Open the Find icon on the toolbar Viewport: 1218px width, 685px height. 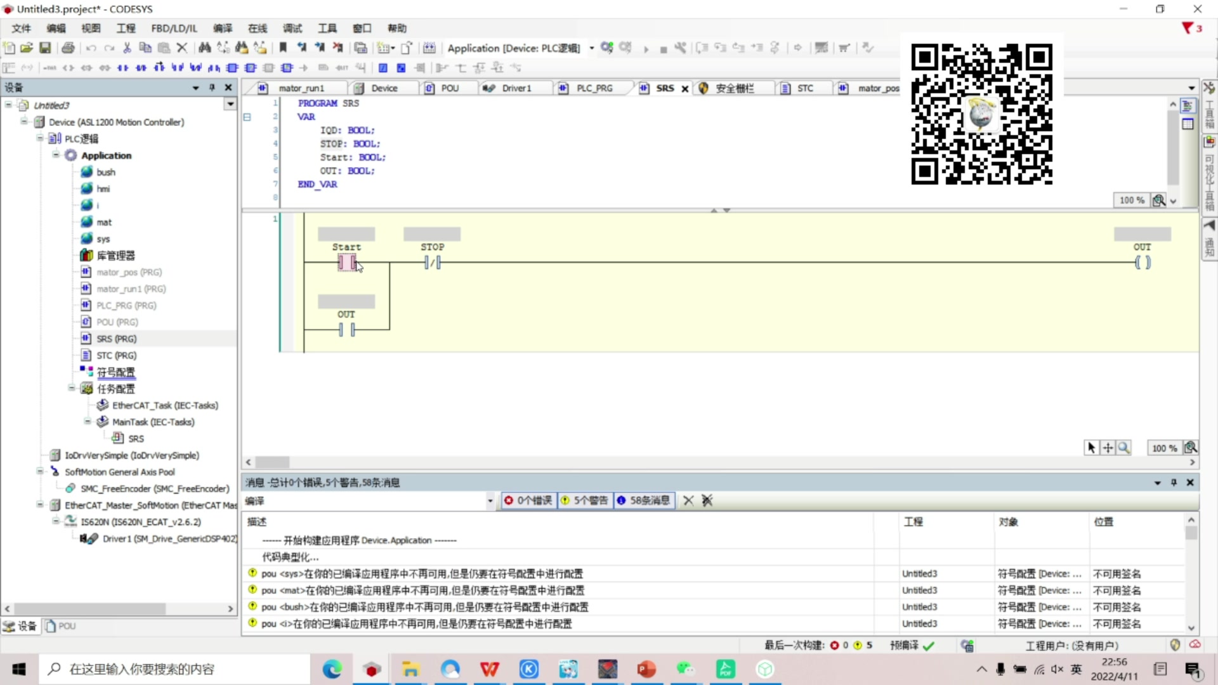[x=204, y=48]
